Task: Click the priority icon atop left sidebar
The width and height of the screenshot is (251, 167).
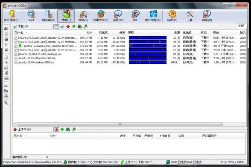Action: (x=6, y=29)
